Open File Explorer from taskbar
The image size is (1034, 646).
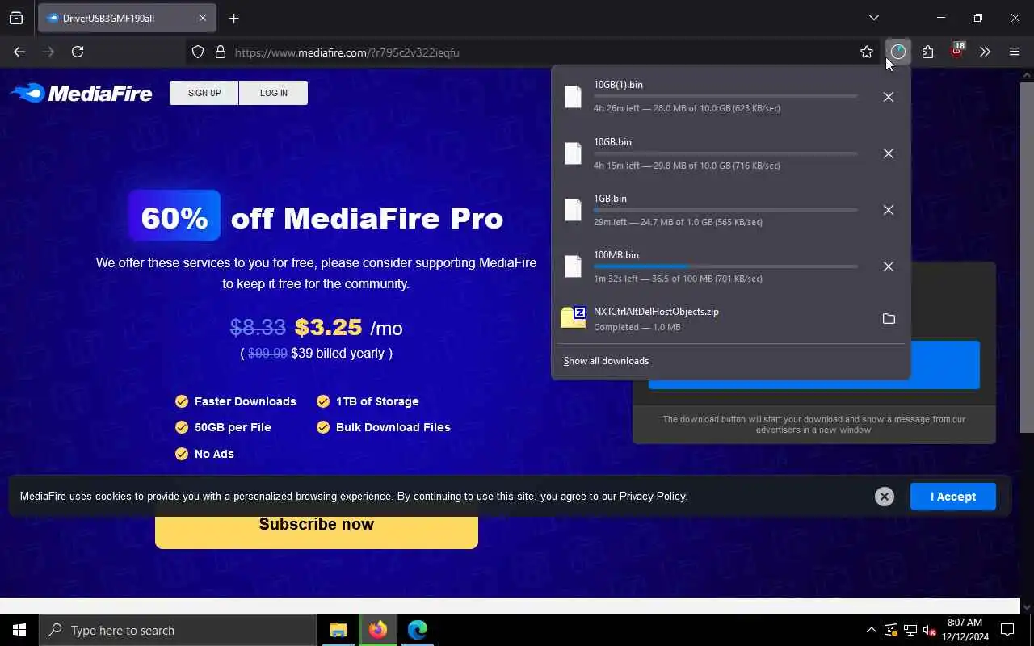click(338, 630)
